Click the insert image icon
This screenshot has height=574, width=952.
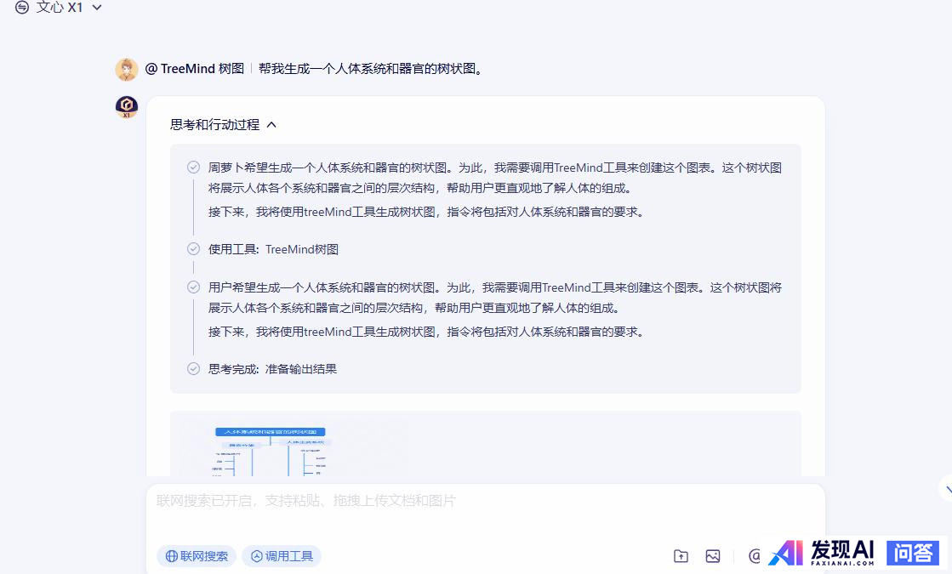click(x=713, y=556)
